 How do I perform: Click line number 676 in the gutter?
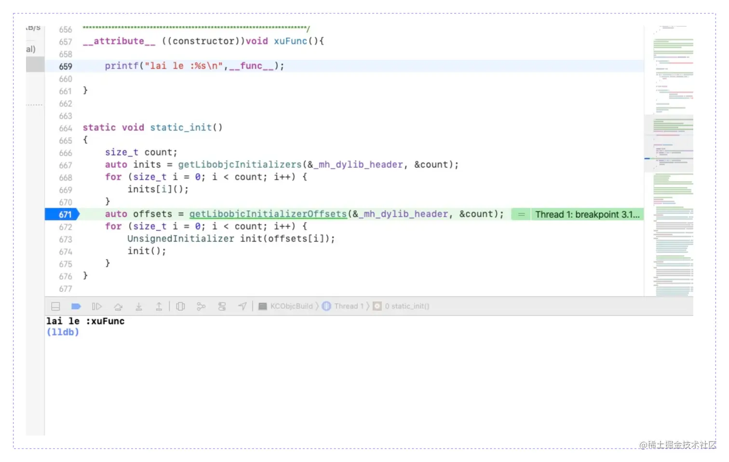tap(66, 277)
